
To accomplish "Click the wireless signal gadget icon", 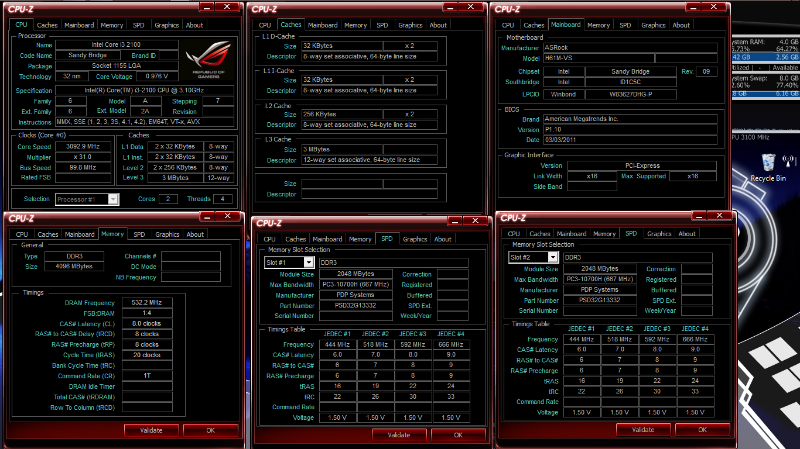I will 788,161.
